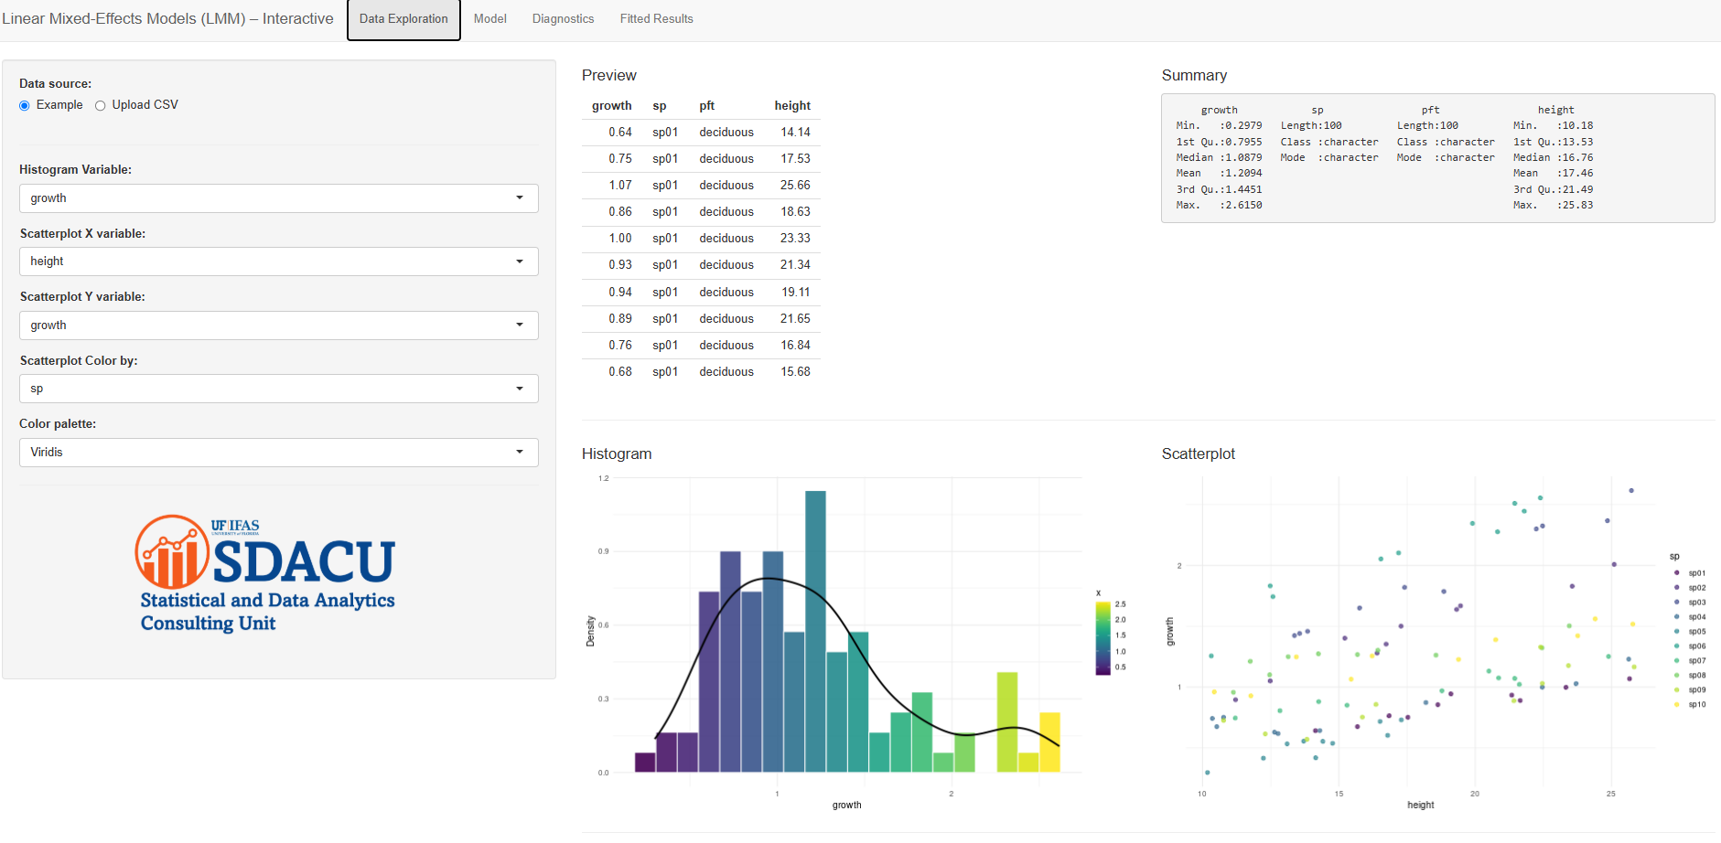Screen dimensions: 1721x843
Task: Open the Scatterplot Y variable dropdown
Action: click(278, 325)
